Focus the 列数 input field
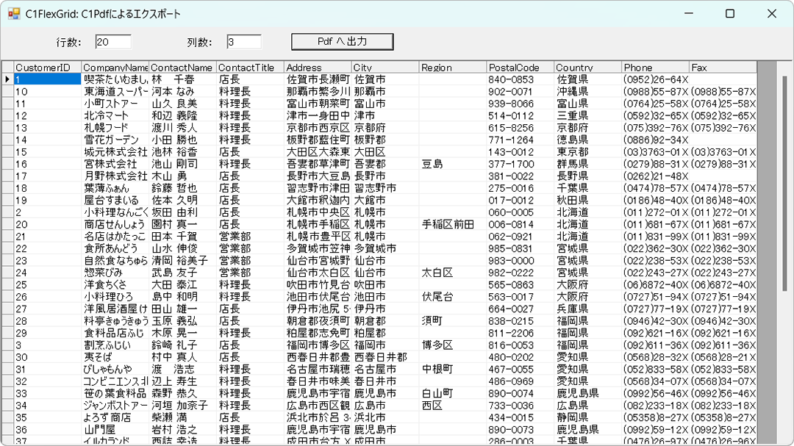The image size is (794, 446). (244, 42)
